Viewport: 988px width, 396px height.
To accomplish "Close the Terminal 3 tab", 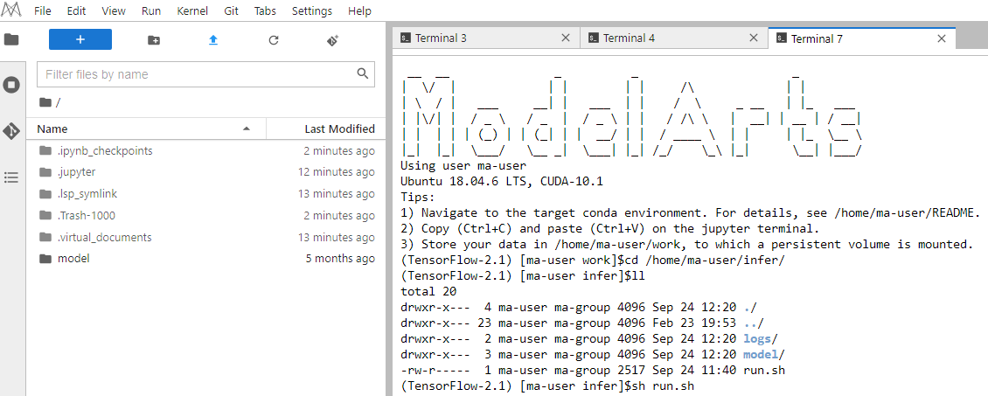I will point(565,38).
